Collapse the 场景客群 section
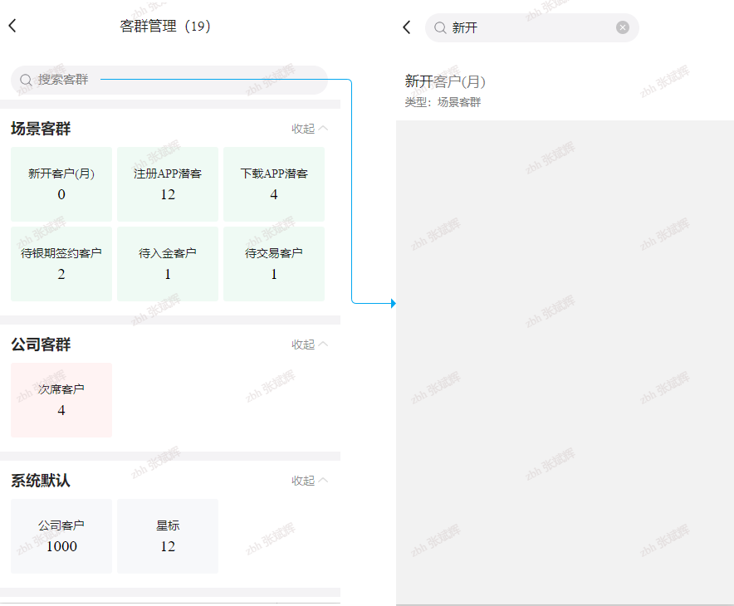 coord(310,129)
